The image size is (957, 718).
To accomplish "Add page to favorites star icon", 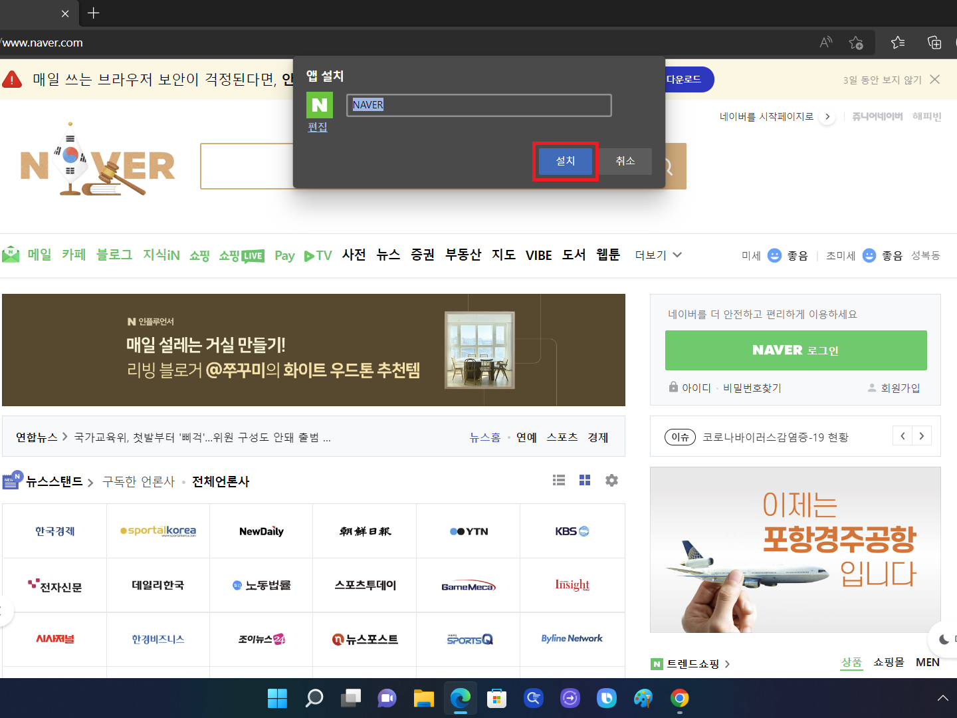I will pyautogui.click(x=856, y=43).
